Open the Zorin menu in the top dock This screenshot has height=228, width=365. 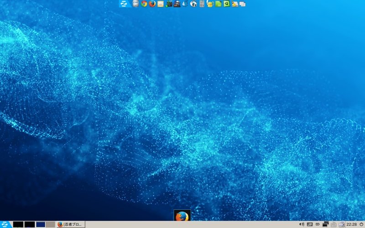[125, 4]
